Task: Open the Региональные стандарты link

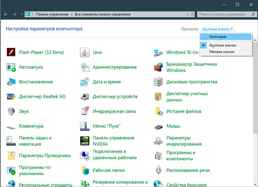Action: [46, 185]
